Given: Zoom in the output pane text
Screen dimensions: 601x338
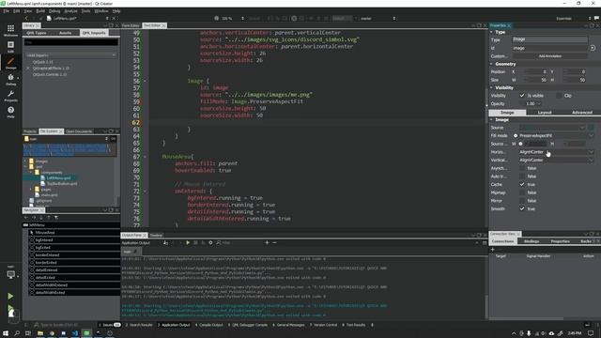Looking at the screenshot, I should (267, 242).
